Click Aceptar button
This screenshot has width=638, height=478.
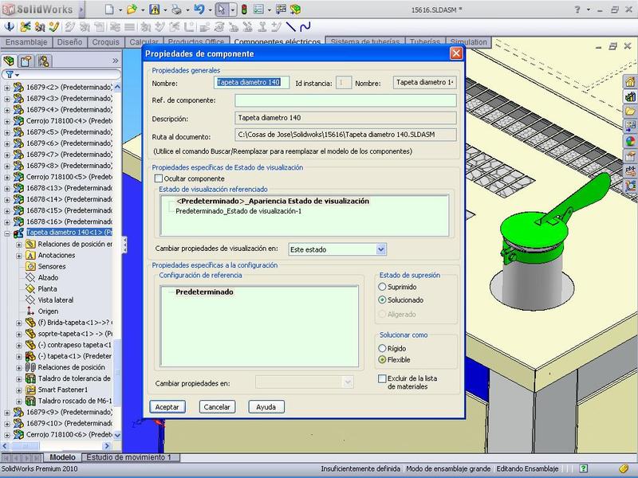[167, 407]
